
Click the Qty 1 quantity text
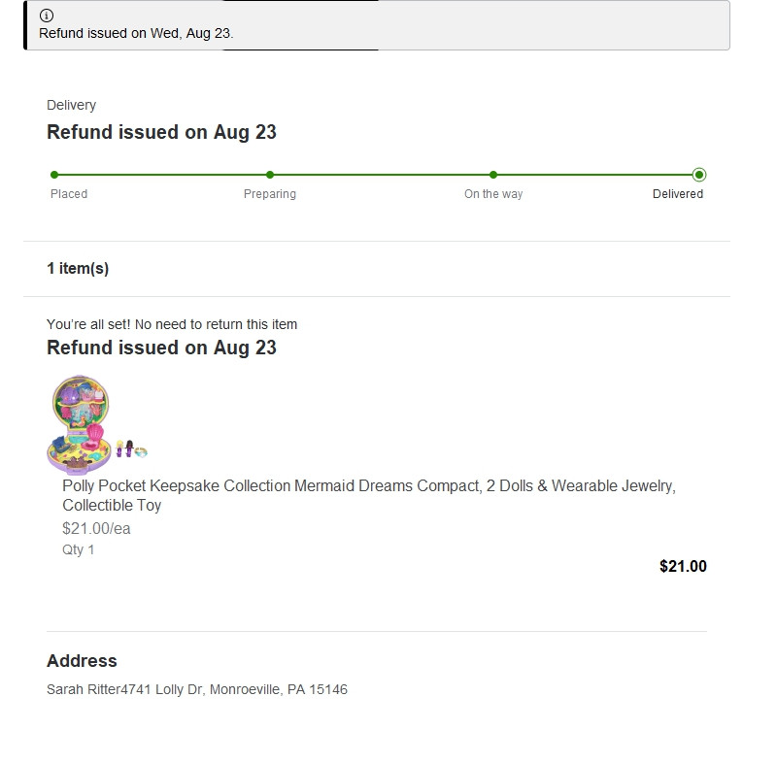(x=78, y=549)
